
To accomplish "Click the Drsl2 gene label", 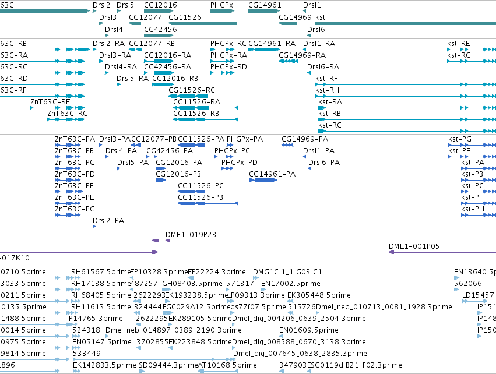I will pos(101,5).
